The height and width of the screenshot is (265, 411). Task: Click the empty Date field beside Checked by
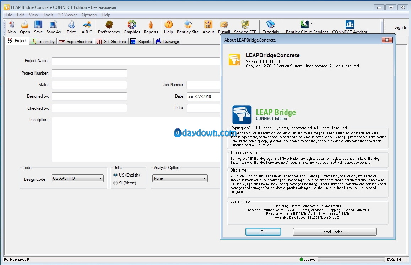coord(204,108)
